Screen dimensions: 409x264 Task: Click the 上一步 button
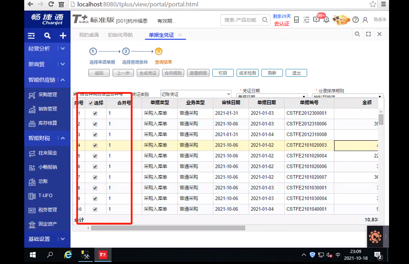[123, 73]
